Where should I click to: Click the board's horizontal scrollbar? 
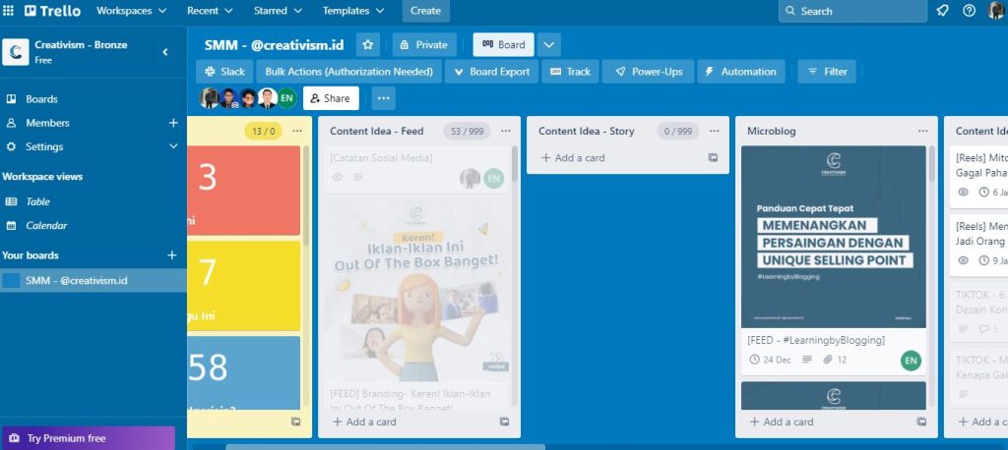386,447
